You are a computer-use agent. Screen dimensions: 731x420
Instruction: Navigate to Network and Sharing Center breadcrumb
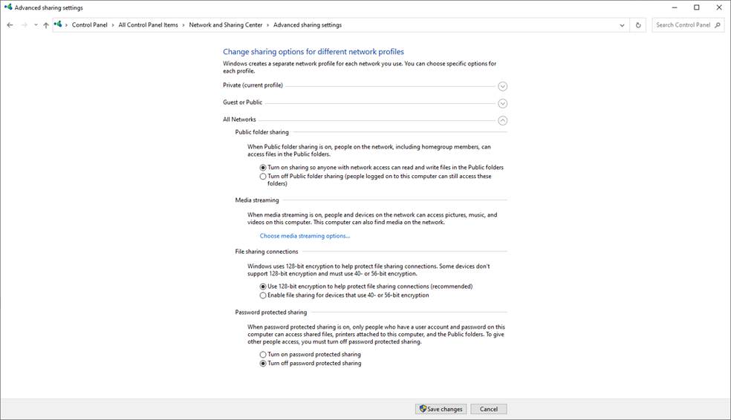coord(226,25)
